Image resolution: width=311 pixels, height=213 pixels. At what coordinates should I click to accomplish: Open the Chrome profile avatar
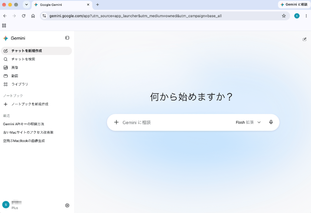coord(297,16)
